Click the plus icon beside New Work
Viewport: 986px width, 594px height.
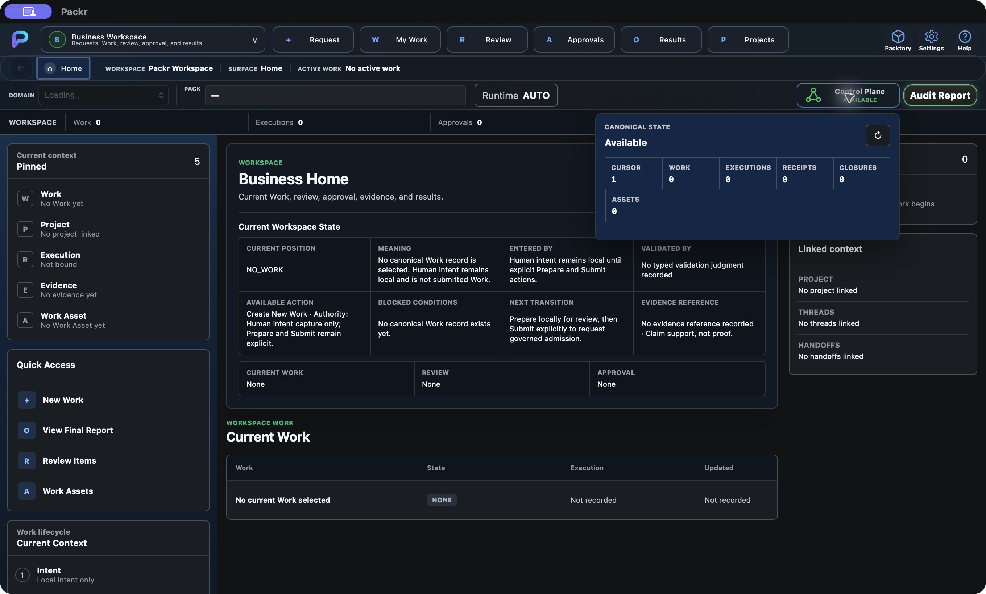pos(26,400)
